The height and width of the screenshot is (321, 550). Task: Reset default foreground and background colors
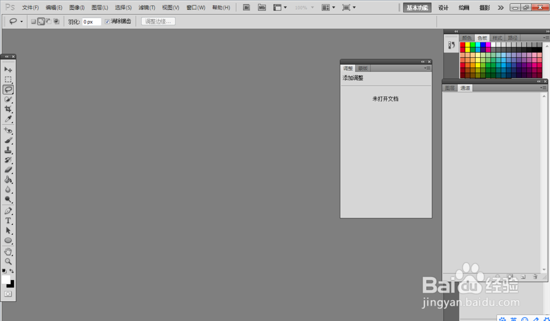click(4, 271)
